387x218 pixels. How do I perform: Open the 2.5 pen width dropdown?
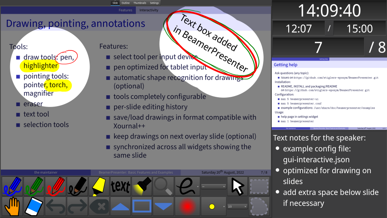coord(237,206)
